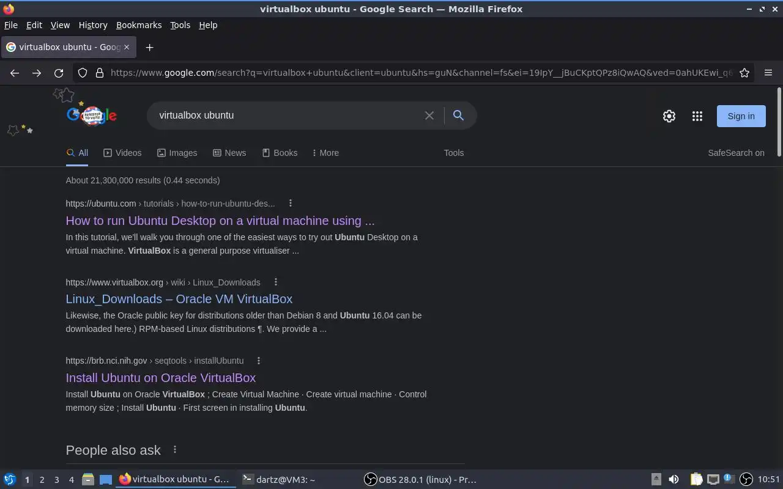
Task: Open the notification tray icon
Action: pos(729,479)
